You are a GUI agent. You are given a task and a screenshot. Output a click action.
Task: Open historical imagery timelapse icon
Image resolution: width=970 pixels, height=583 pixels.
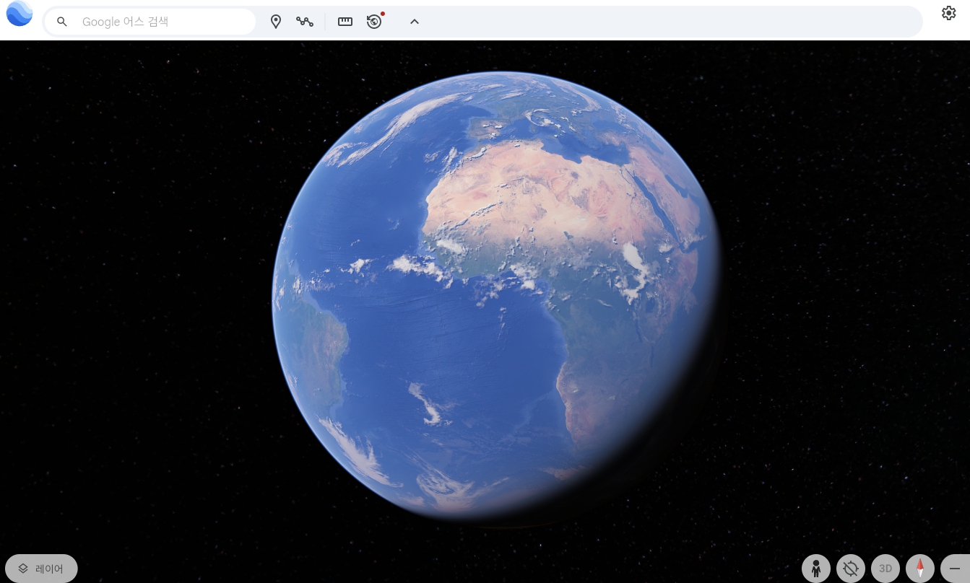[x=374, y=22]
